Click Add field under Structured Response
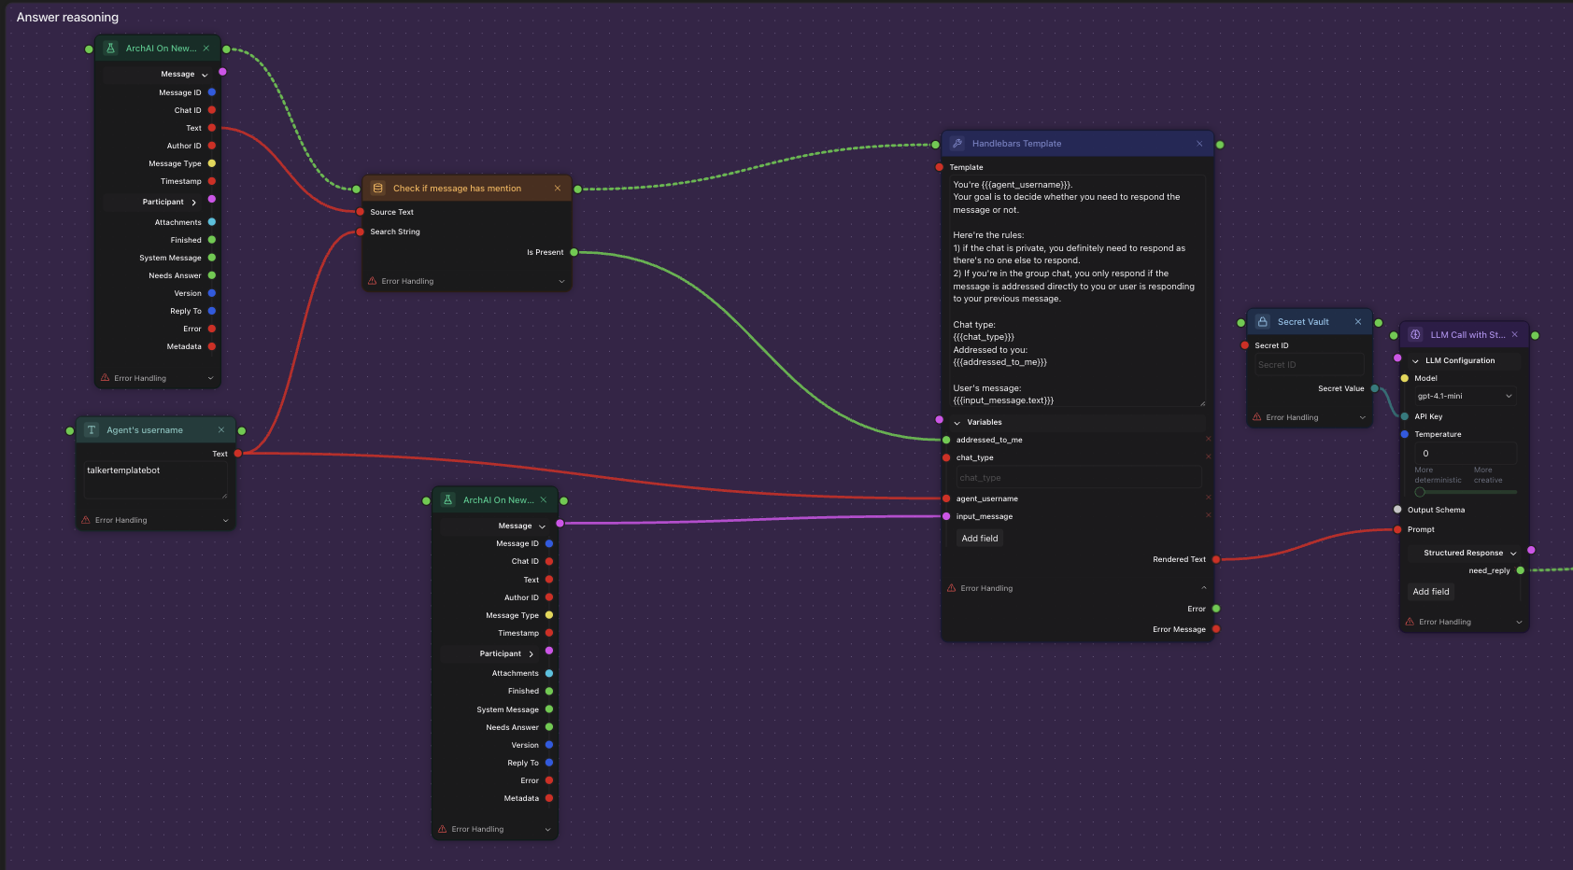This screenshot has width=1573, height=870. [x=1431, y=592]
